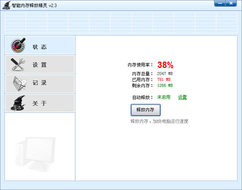Click the faded computer image in sidebar

click(35, 153)
